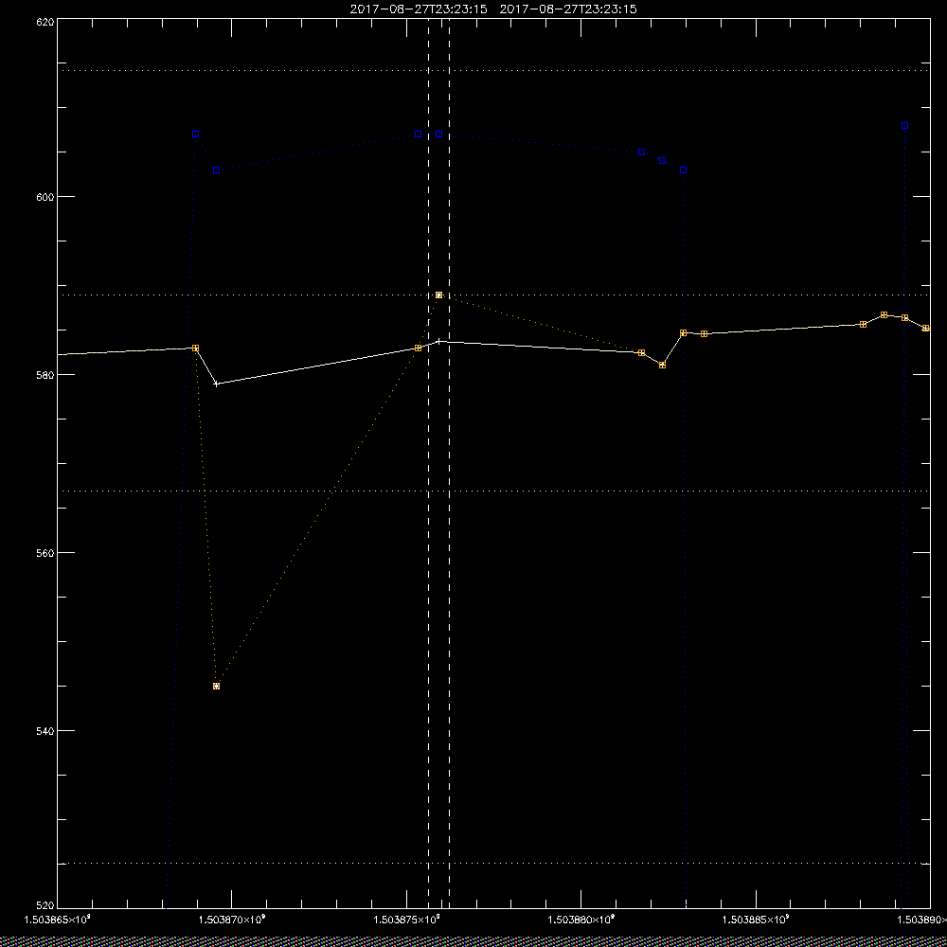Image resolution: width=947 pixels, height=947 pixels.
Task: Click the 1.503865×10⁹ x-axis label
Action: click(58, 920)
